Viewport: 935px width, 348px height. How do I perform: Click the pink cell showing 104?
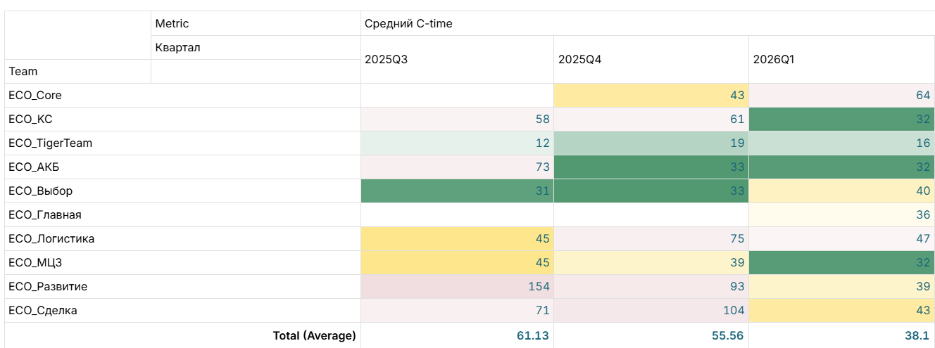point(651,311)
